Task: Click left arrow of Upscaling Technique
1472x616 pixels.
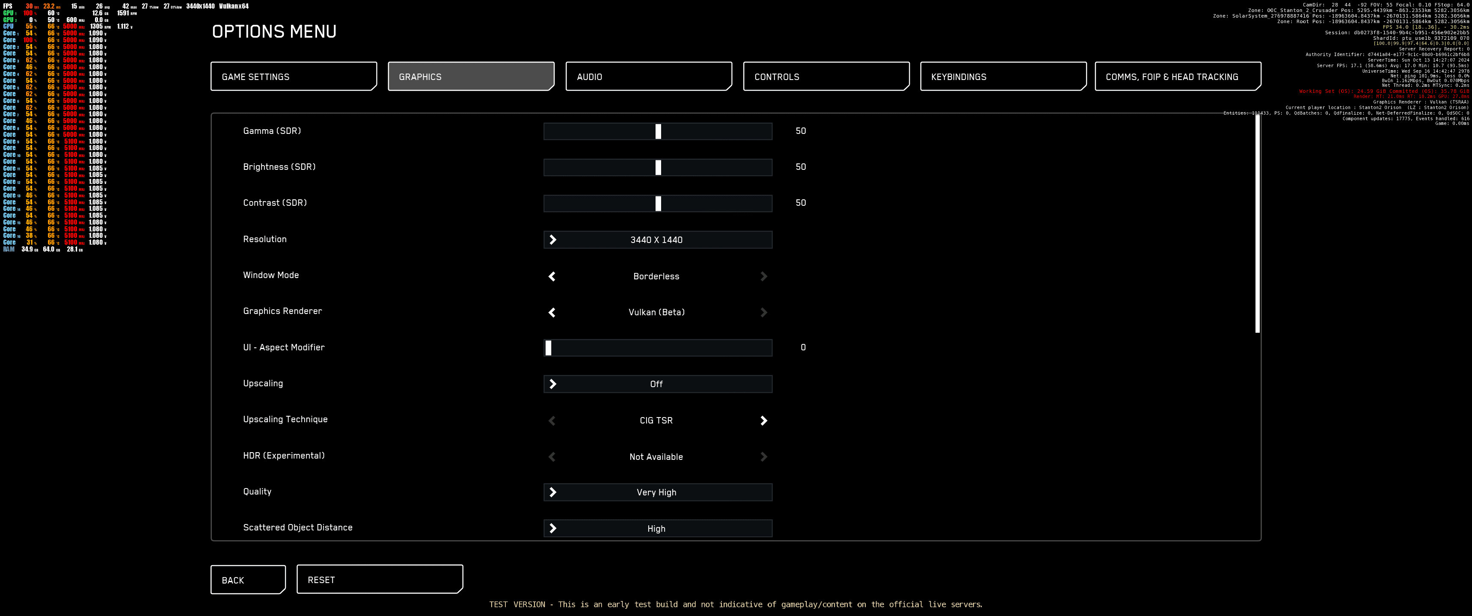Action: pyautogui.click(x=552, y=421)
